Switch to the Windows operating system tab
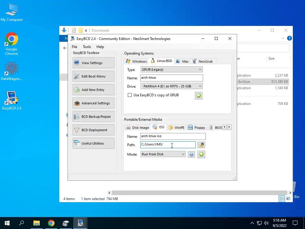 pyautogui.click(x=136, y=61)
